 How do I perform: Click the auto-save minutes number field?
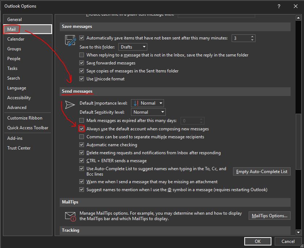click(x=241, y=38)
